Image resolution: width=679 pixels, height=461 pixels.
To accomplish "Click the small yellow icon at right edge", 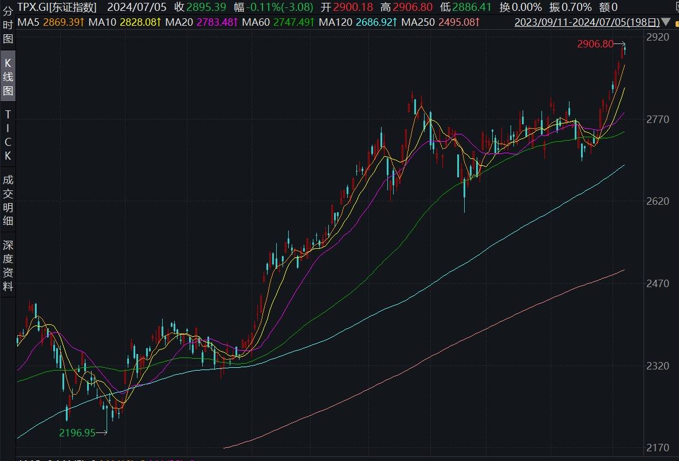I will coord(677,23).
